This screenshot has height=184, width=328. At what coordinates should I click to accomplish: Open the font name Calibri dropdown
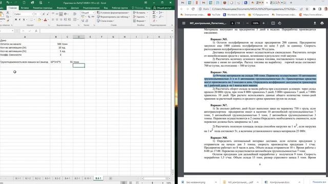tap(32, 14)
